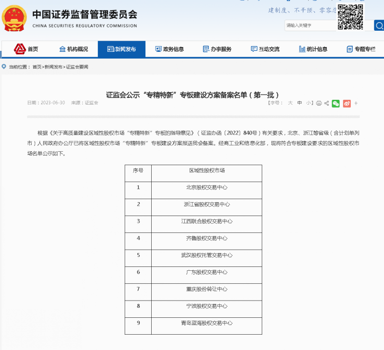Click the 中国证券监督管理委员会 site title
Screen dimensions: 384x350
point(85,14)
